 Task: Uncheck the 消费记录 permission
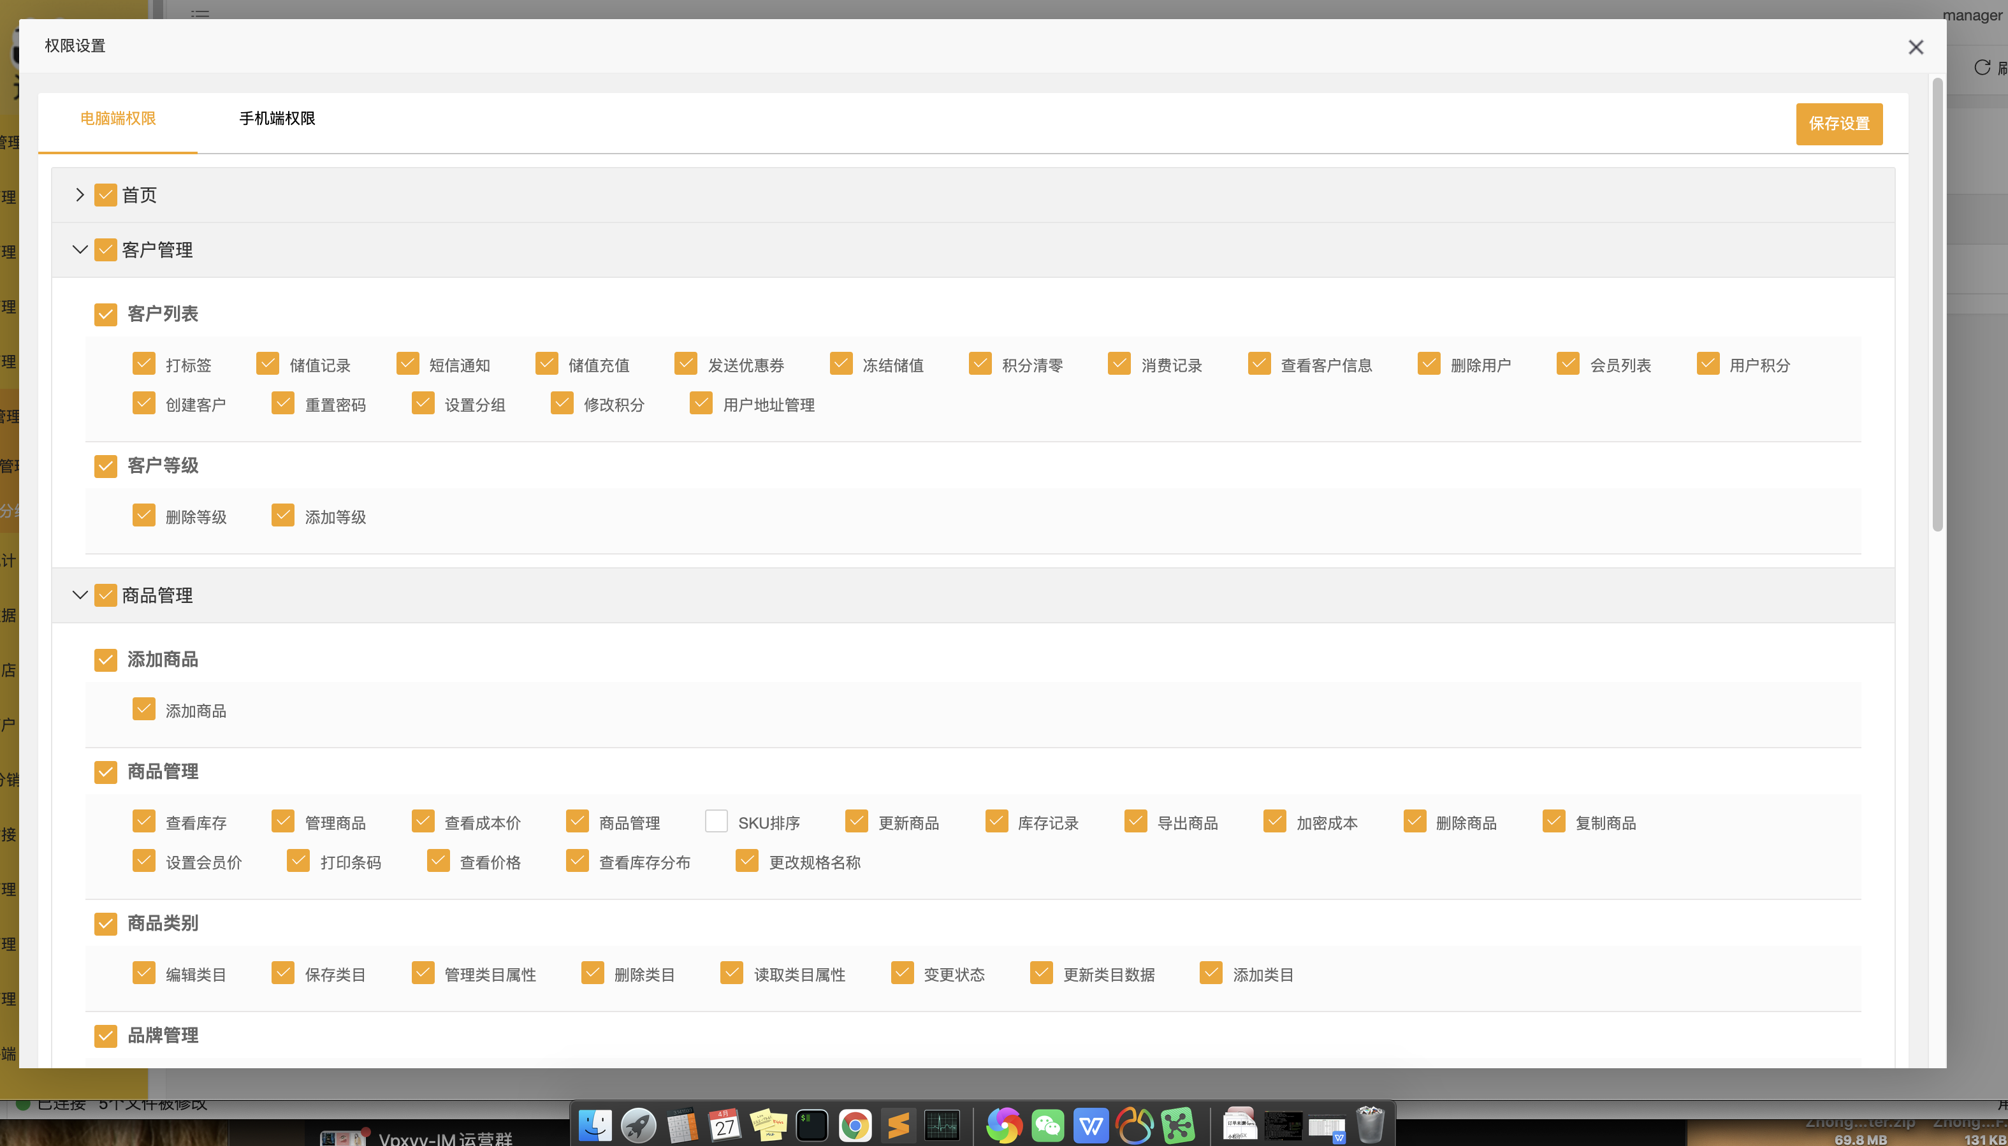pos(1119,364)
